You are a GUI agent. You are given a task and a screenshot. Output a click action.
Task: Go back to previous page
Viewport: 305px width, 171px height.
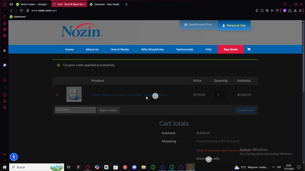[x=11, y=10]
